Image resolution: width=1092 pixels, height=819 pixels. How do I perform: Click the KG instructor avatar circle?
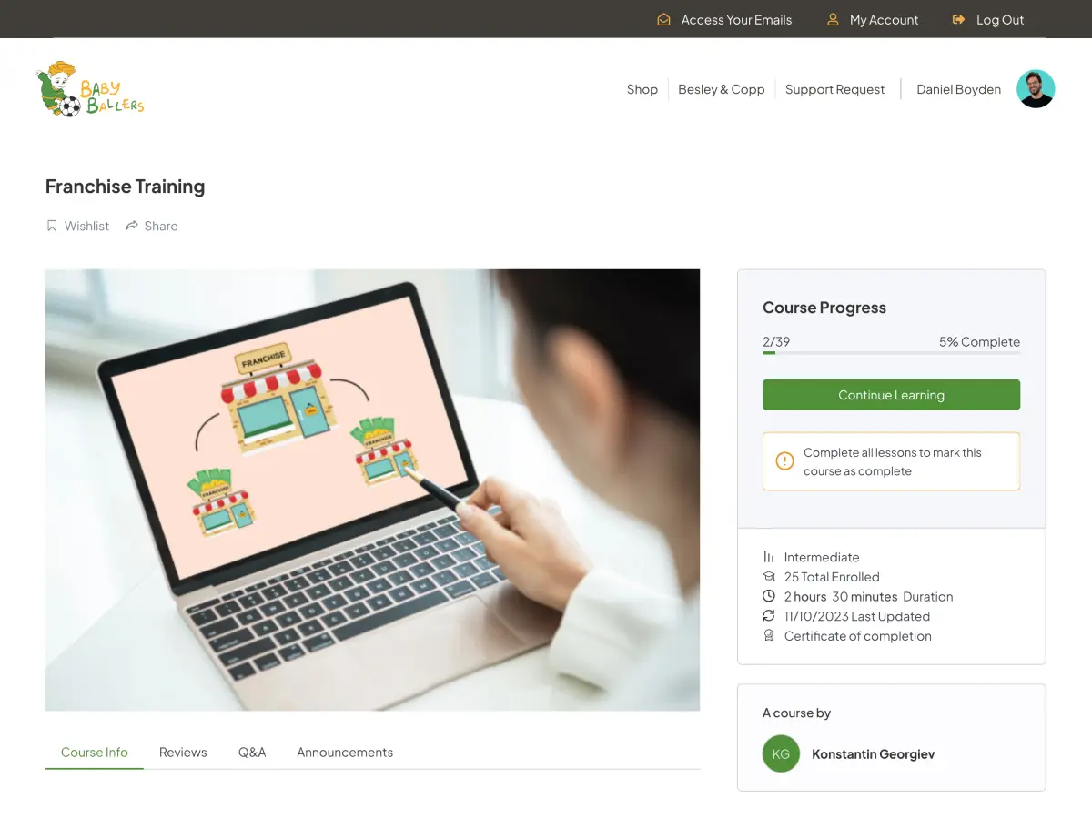click(x=781, y=753)
